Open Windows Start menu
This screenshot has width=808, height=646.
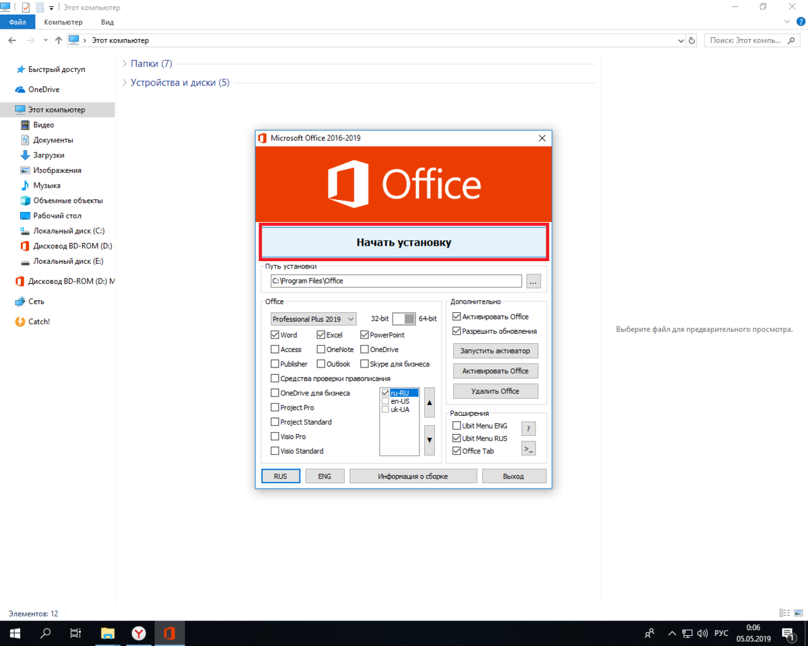click(x=14, y=633)
